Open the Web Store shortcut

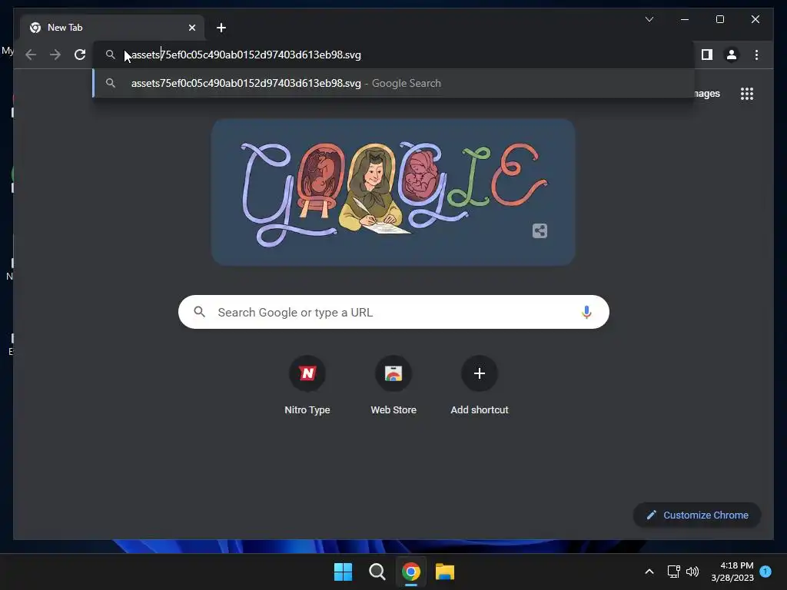[393, 386]
